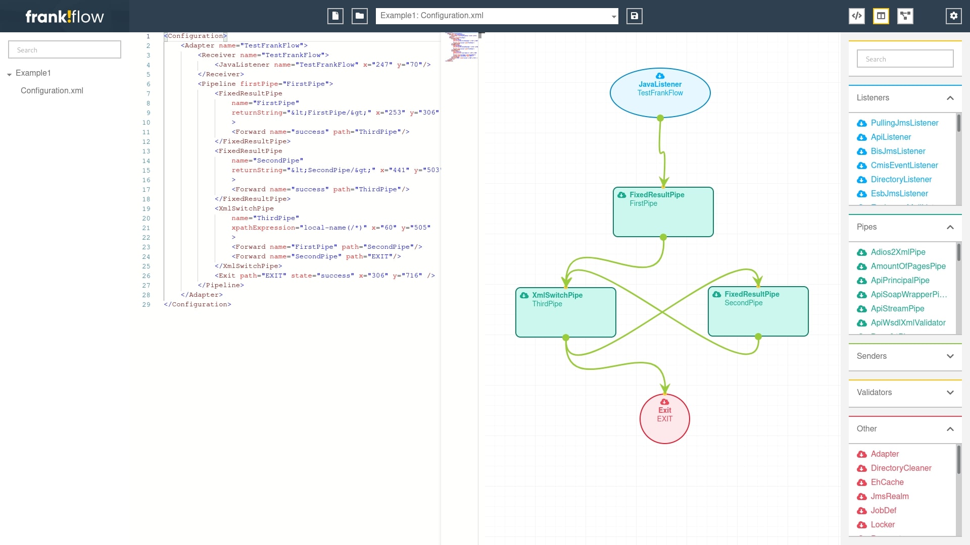Screen dimensions: 970x545
Task: Collapse the Listeners panel
Action: point(950,98)
